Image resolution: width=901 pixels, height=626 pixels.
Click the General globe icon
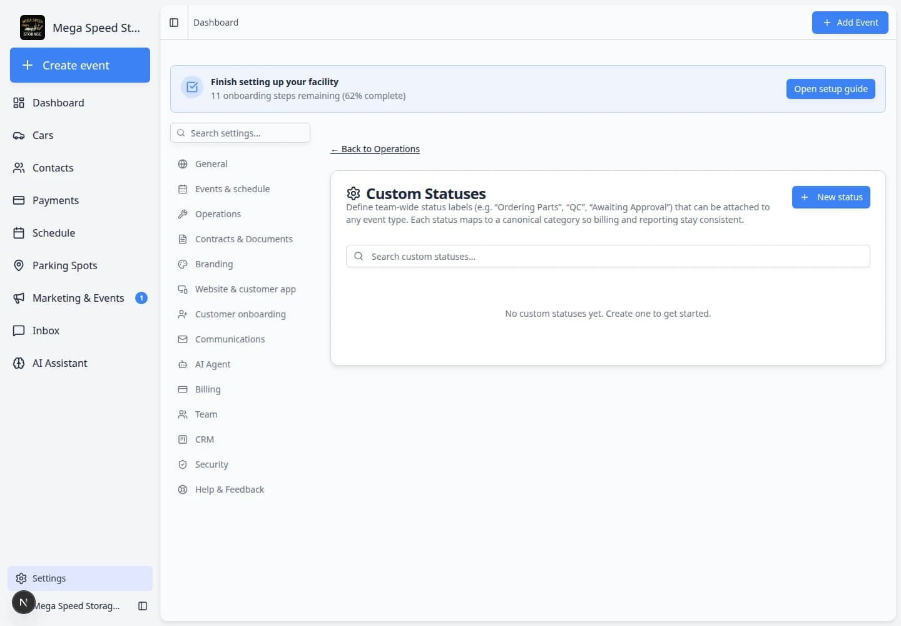183,164
